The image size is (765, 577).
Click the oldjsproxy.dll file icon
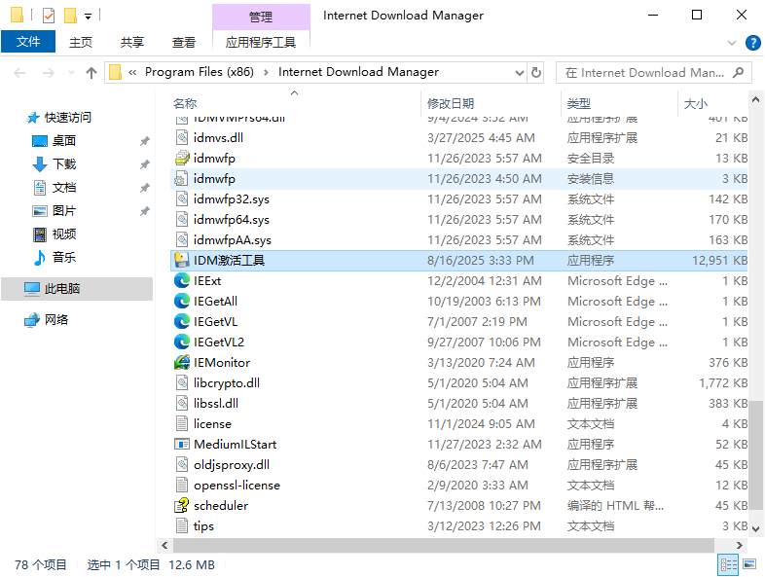pos(181,465)
